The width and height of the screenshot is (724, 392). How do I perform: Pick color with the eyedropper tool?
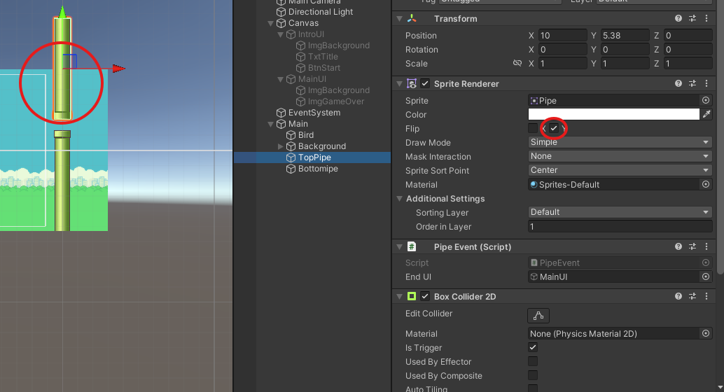[x=706, y=114]
